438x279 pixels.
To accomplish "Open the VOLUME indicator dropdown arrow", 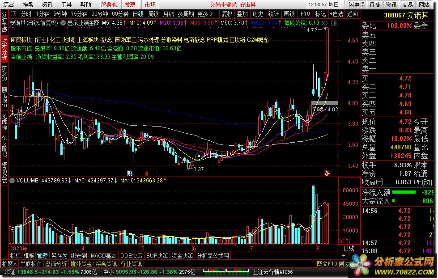I will tap(12, 181).
